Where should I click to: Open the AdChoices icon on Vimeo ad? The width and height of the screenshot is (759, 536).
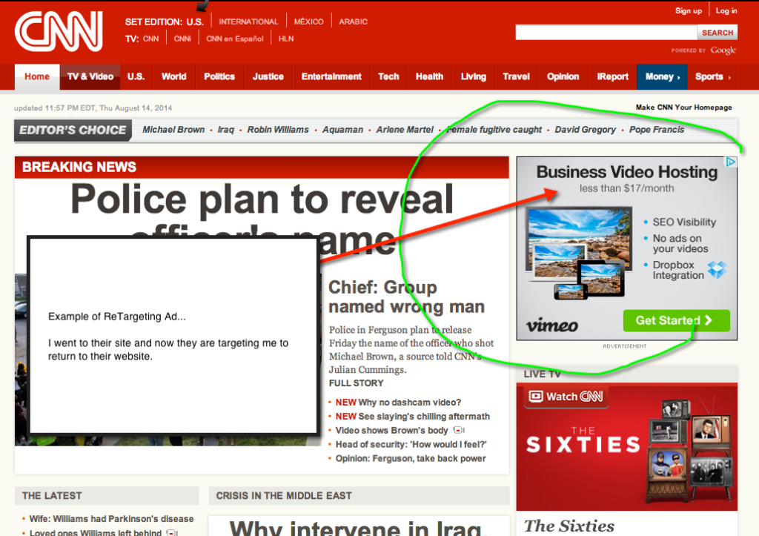coord(730,162)
